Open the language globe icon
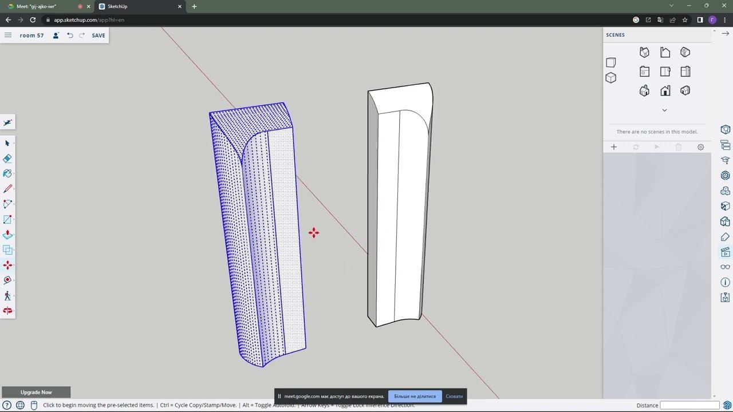 pyautogui.click(x=21, y=405)
